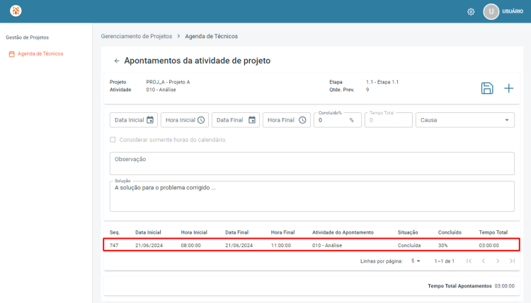Screen dimensions: 531x303
Task: Click the 010 - Análise cell in the table row
Action: pos(327,246)
